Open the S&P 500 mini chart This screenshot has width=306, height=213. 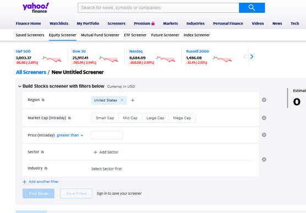point(52,59)
